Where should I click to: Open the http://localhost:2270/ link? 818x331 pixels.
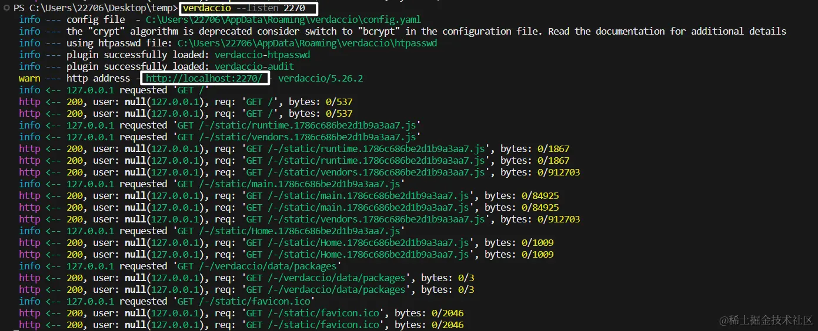pos(203,78)
